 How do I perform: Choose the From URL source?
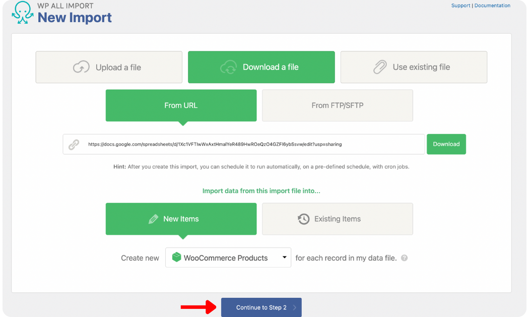(181, 106)
